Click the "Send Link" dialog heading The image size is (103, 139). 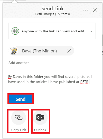pos(52,8)
